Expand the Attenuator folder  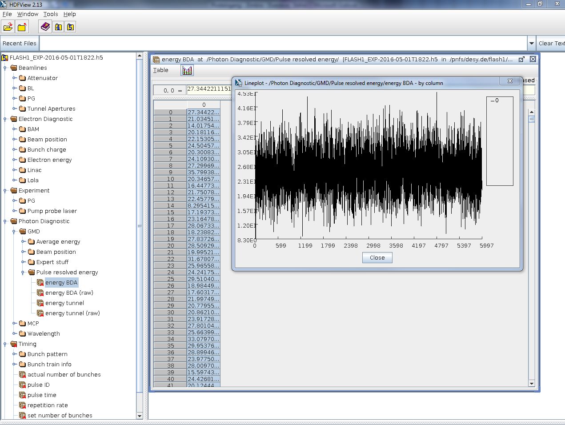click(14, 78)
